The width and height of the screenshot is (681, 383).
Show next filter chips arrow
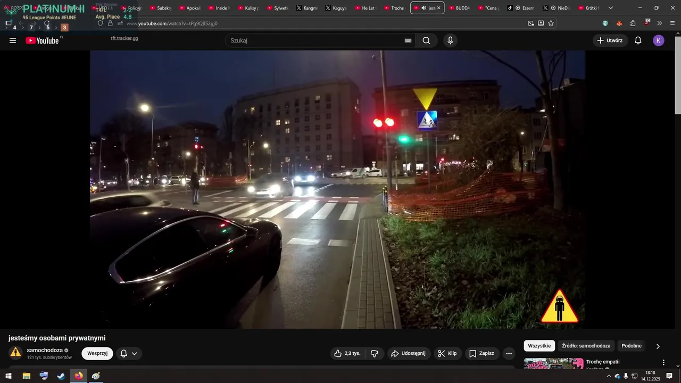click(x=658, y=346)
